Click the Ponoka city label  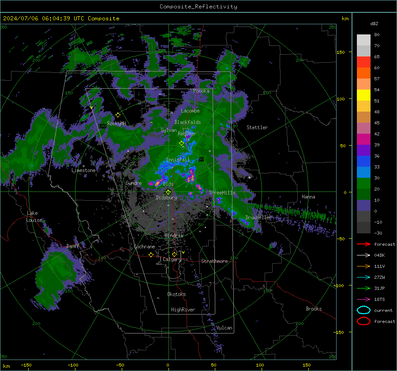click(x=201, y=91)
